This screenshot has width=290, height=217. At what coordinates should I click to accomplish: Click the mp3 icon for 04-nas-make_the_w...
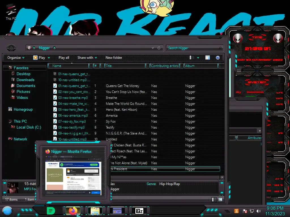point(55,103)
